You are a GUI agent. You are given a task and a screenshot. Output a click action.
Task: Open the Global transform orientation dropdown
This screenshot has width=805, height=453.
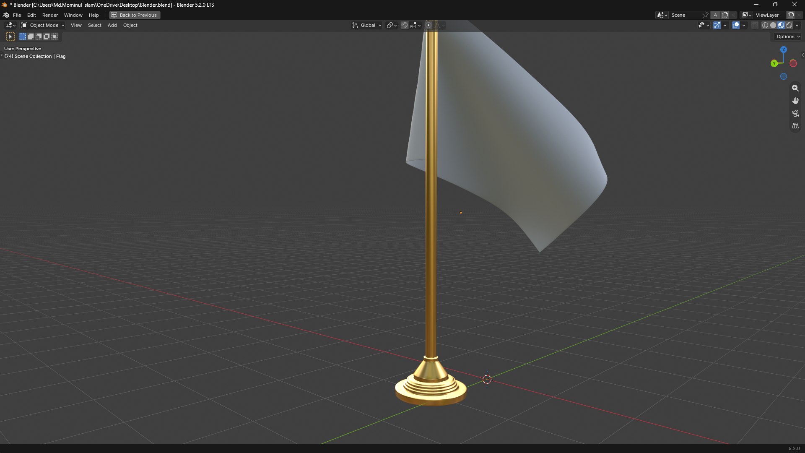367,25
